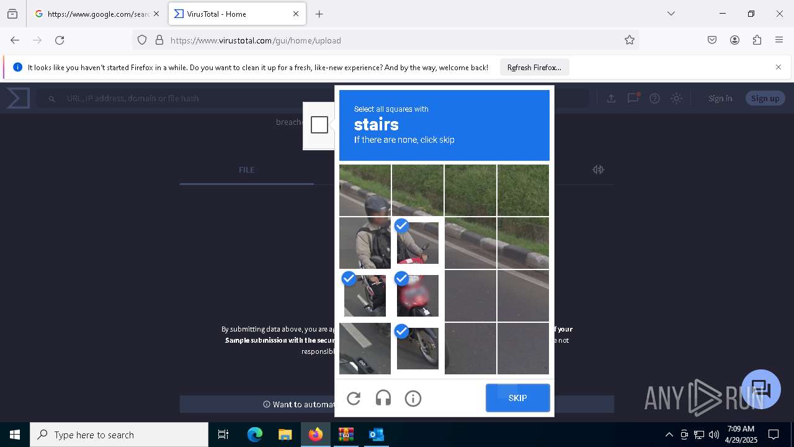
Task: Reload the current page
Action: tap(60, 40)
